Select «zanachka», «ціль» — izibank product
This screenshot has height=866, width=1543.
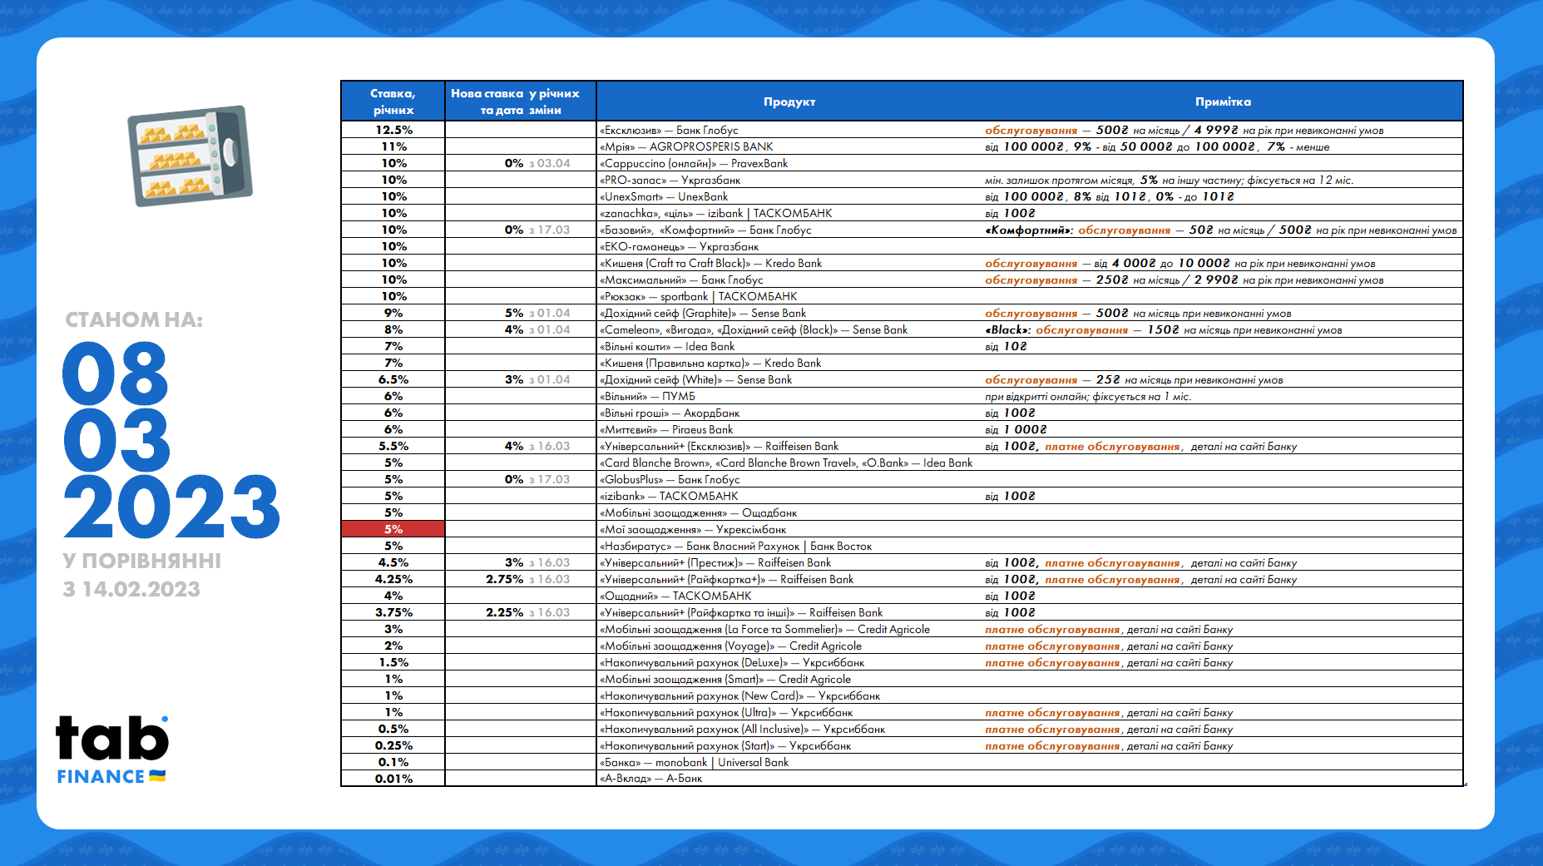(715, 213)
